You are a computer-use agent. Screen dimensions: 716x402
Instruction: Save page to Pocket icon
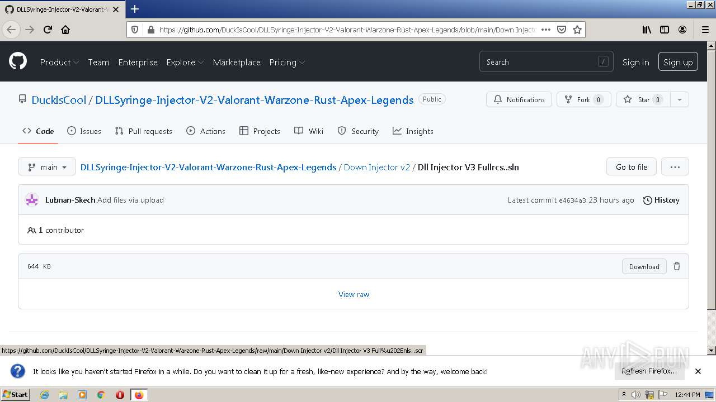click(562, 30)
